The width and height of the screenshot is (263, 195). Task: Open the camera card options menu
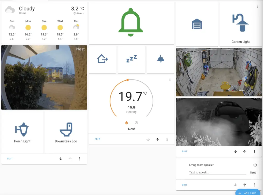click(x=254, y=151)
